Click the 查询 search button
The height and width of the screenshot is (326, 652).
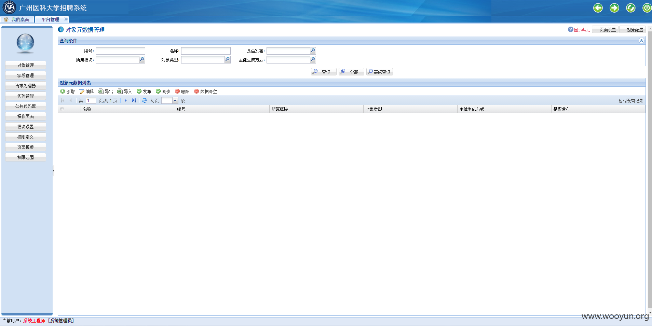click(x=324, y=72)
